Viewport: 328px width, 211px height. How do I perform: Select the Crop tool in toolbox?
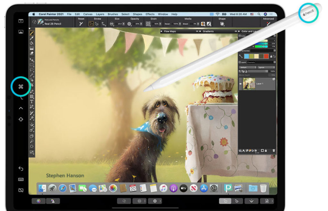click(32, 85)
